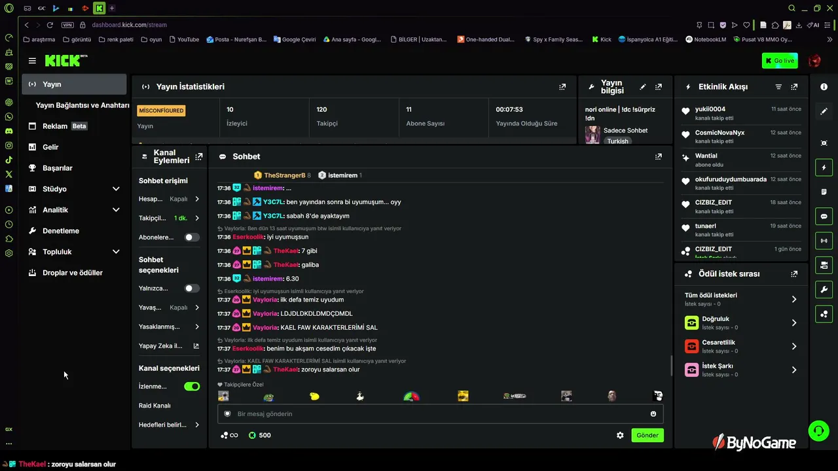Toggle lightning activity widget on right bar
The image size is (838, 471).
[x=824, y=168]
